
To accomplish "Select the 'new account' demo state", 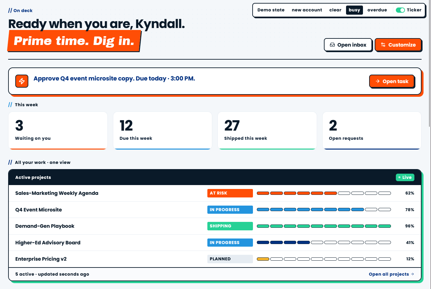I will coord(307,10).
